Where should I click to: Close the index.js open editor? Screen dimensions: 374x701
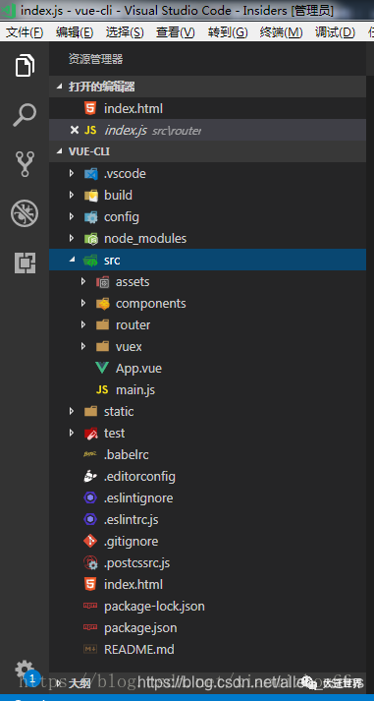(x=75, y=130)
